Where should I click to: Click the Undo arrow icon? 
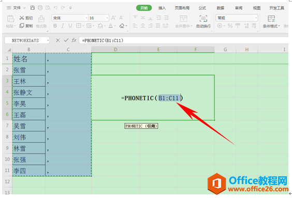55,8
